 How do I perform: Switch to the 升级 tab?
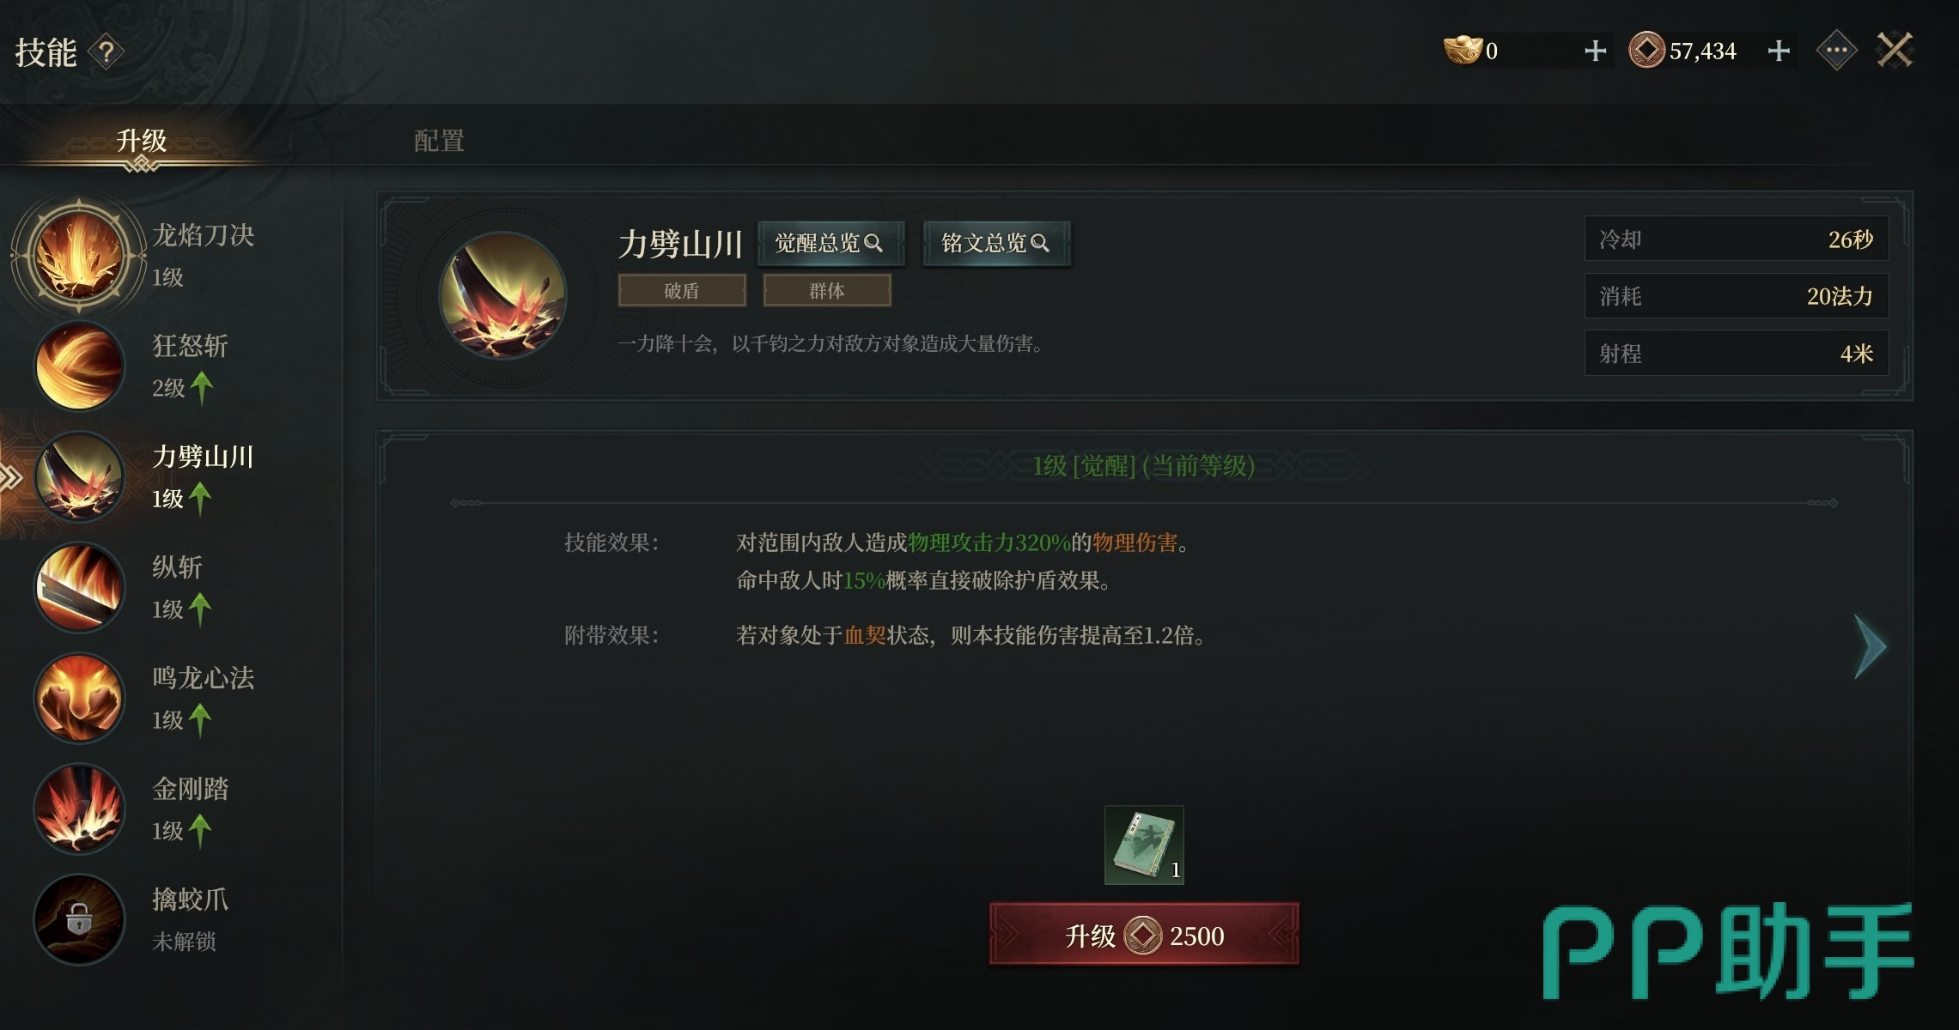142,140
